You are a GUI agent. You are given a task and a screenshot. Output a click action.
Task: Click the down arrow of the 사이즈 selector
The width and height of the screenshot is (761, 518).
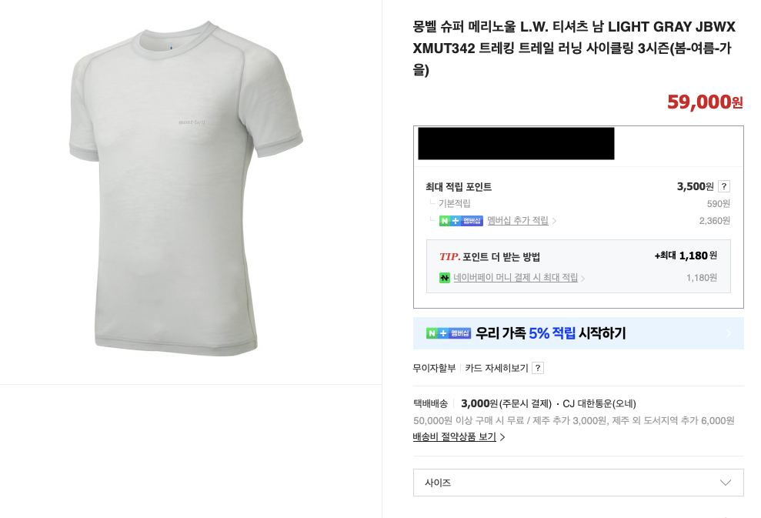tap(725, 483)
